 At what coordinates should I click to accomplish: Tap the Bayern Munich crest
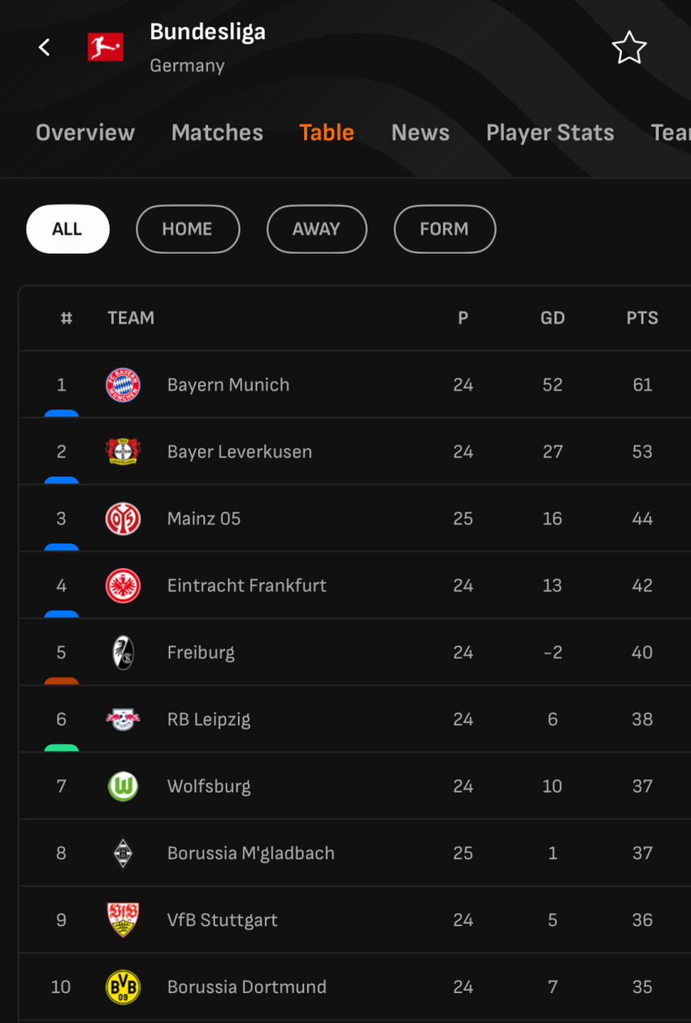[123, 385]
